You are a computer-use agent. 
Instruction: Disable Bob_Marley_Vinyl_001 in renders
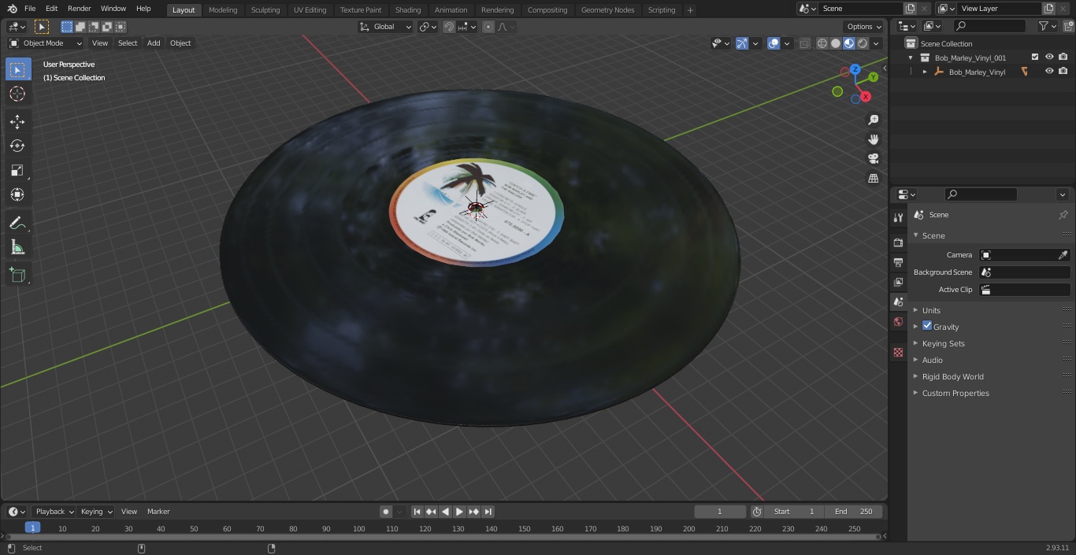1063,57
